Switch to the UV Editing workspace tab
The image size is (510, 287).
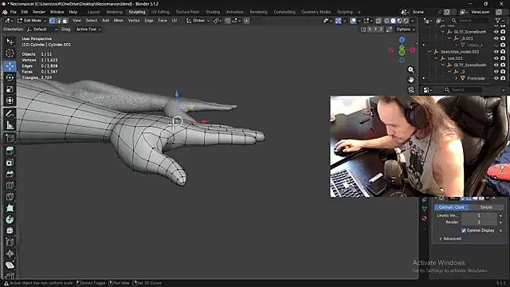coord(160,12)
